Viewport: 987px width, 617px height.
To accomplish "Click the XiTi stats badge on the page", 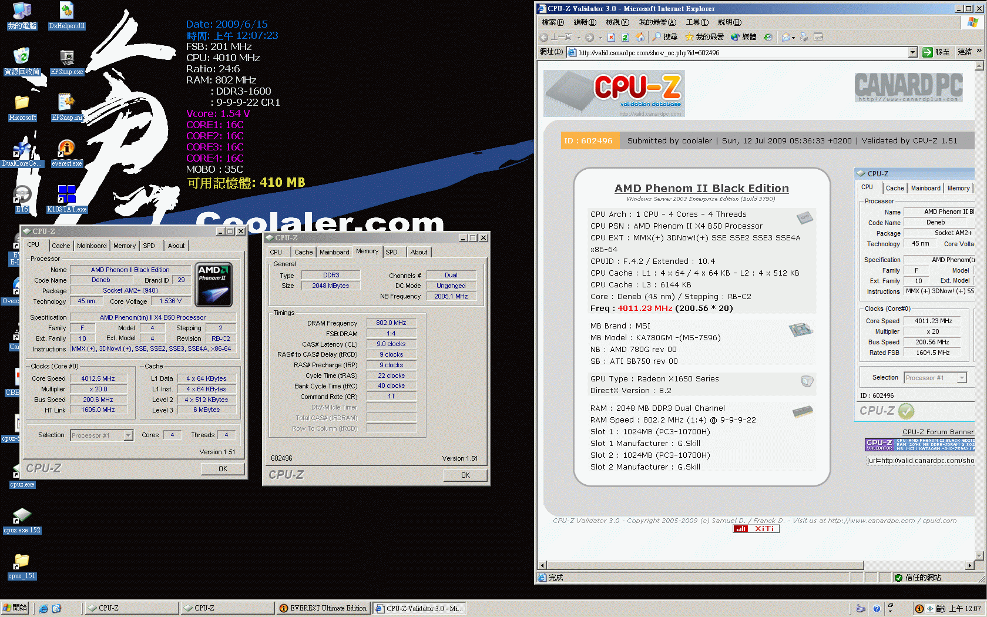I will click(756, 529).
